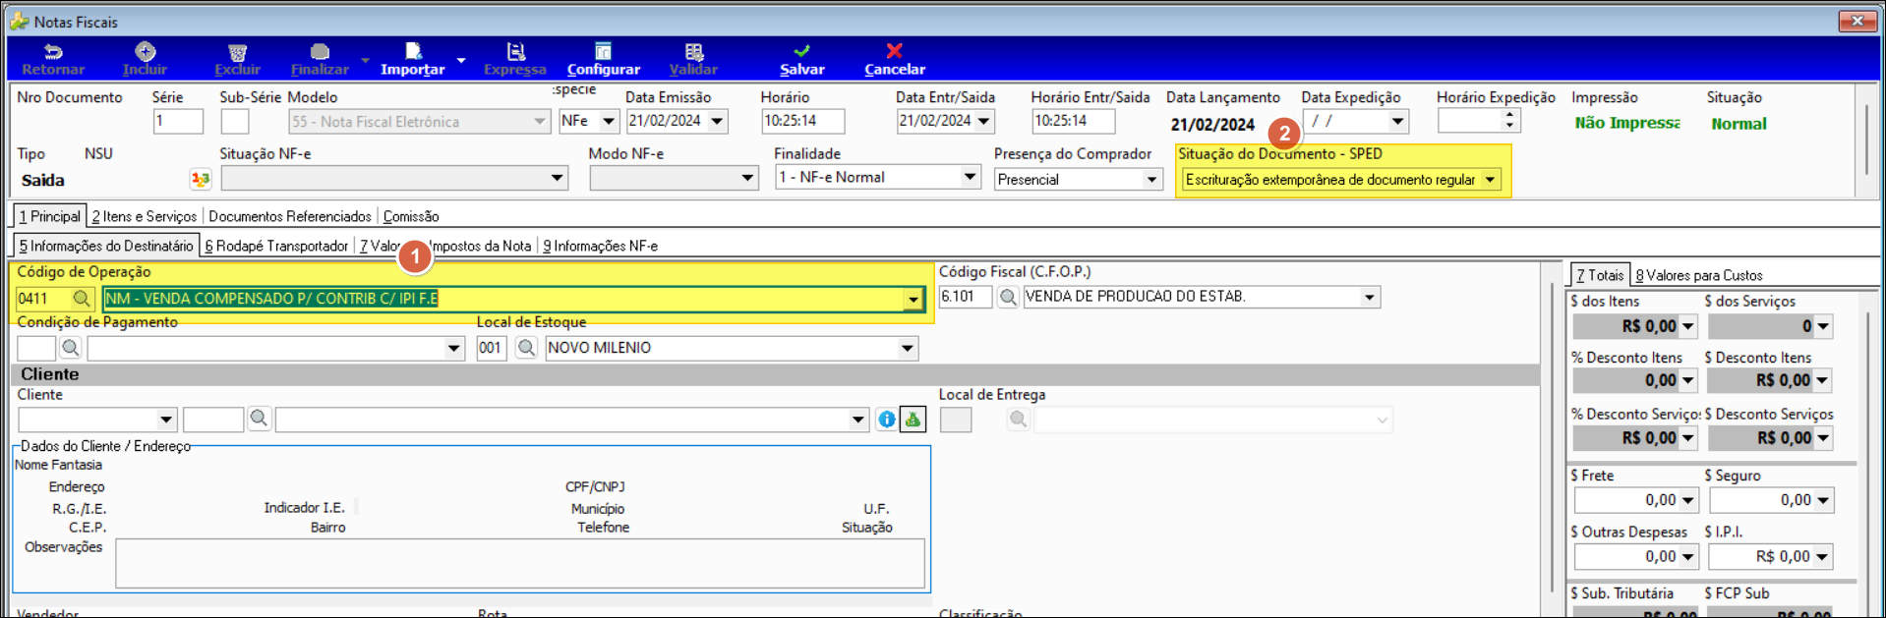Open the $ I.P.I. value dropdown
This screenshot has height=618, width=1886.
click(x=1823, y=557)
